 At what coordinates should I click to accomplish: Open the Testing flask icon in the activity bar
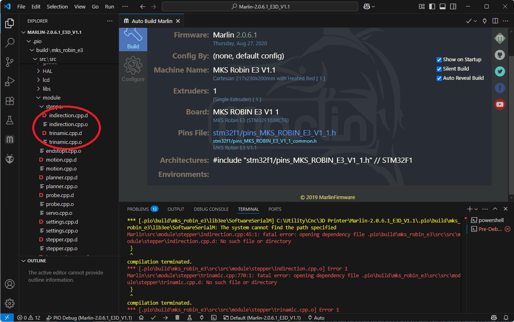(10, 120)
